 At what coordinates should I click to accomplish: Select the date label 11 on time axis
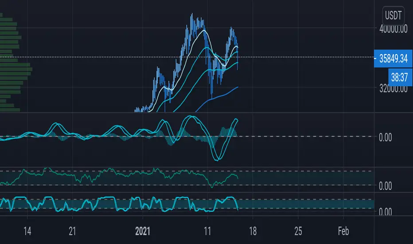[207, 231]
